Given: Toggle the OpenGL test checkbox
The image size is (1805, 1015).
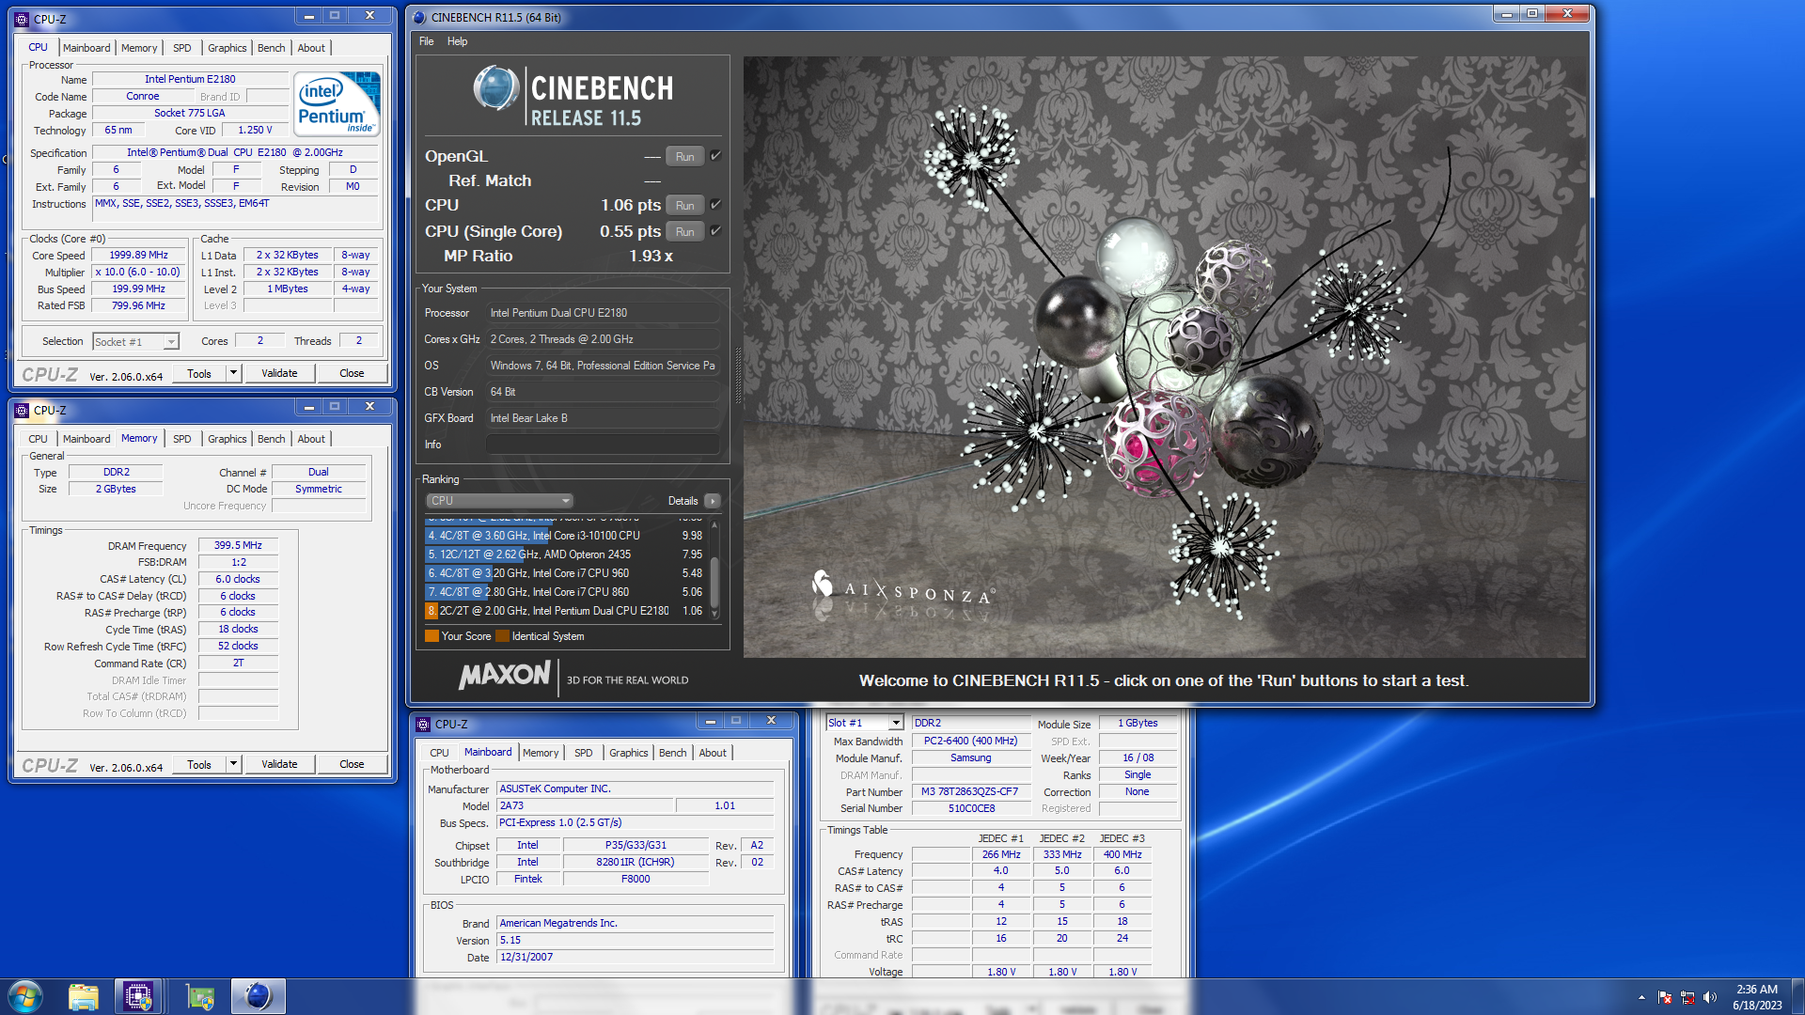Looking at the screenshot, I should click(715, 156).
